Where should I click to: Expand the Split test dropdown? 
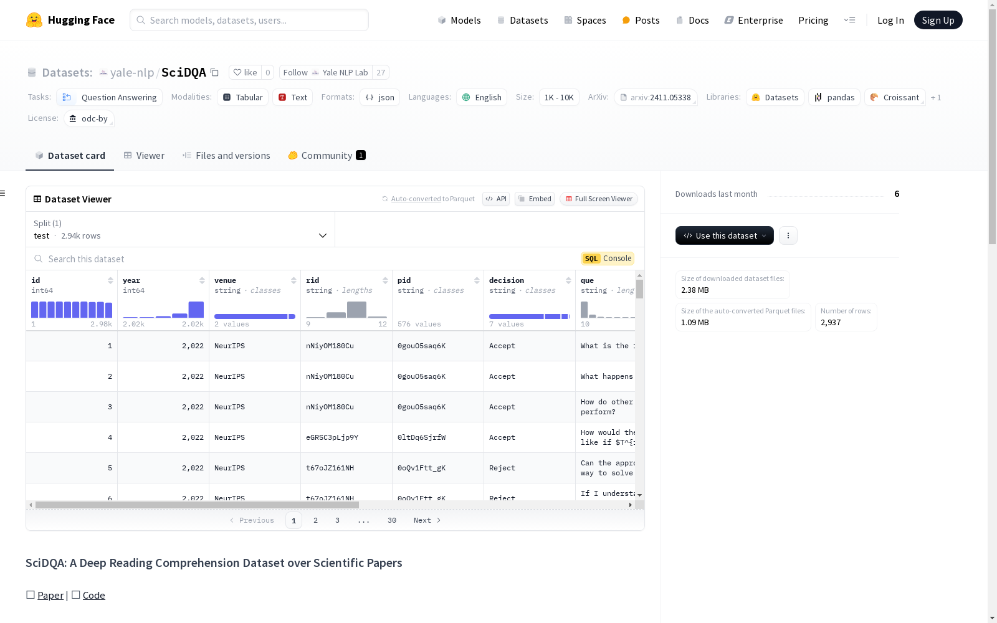click(x=180, y=229)
